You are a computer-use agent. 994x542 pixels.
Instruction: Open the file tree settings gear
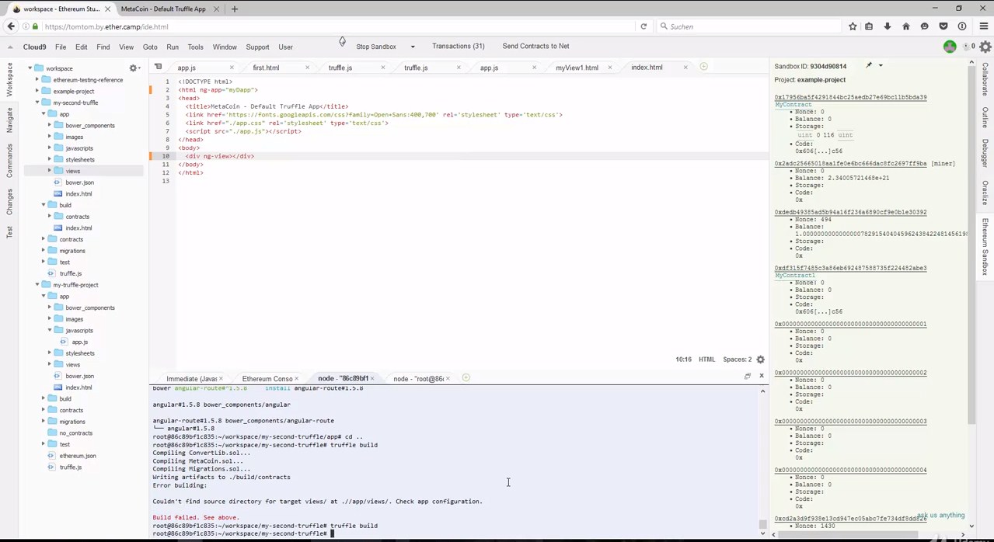(x=133, y=68)
